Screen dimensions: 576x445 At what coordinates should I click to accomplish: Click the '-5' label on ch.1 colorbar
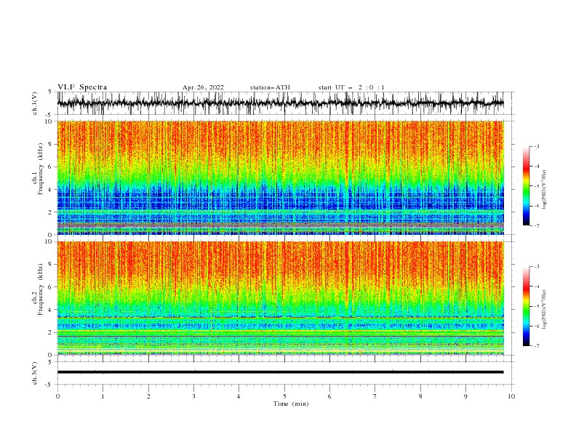pyautogui.click(x=537, y=186)
